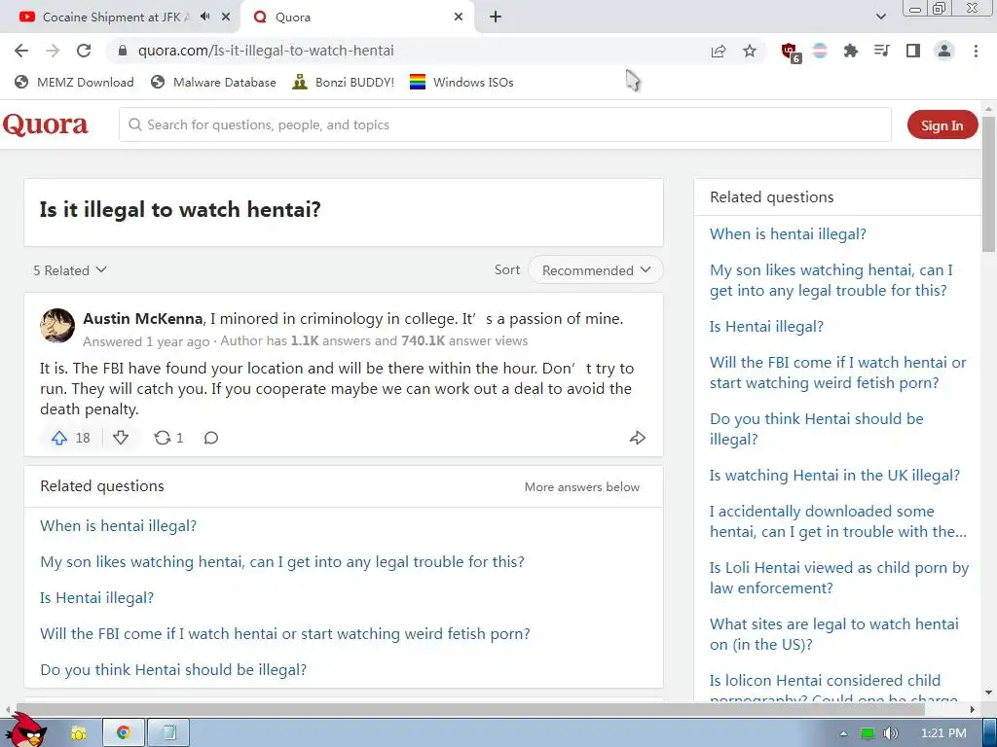Image resolution: width=997 pixels, height=747 pixels.
Task: Click the browser forward arrow
Action: (53, 51)
